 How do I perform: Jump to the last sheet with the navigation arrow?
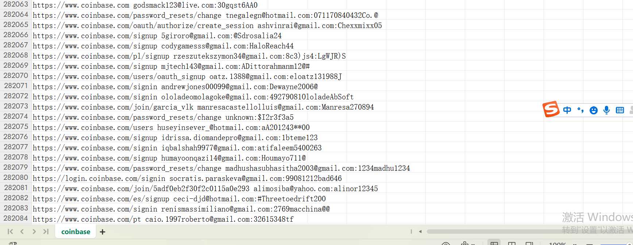tap(46, 232)
